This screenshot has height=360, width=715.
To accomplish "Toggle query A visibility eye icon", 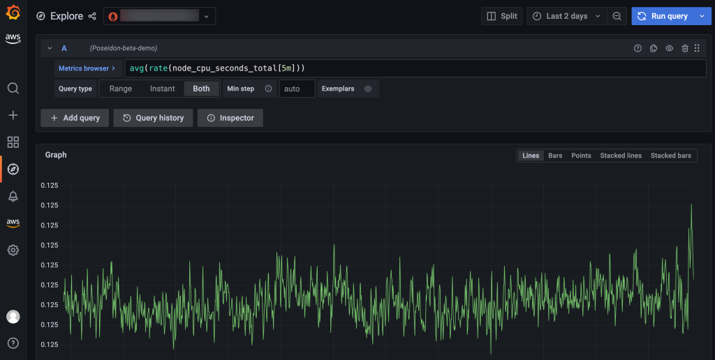I will pyautogui.click(x=669, y=48).
